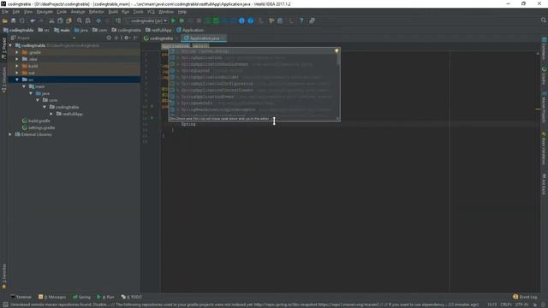Click the CRLF line separator in status bar
Viewport: 548px width, 308px height.
tap(505, 305)
